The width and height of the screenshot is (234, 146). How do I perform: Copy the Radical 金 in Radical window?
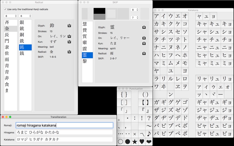(69, 52)
